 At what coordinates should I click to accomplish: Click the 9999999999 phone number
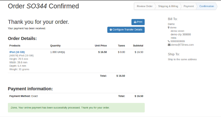[177, 41]
